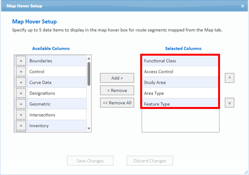This screenshot has width=249, height=175.
Task: Select Boundaries in Available Columns
Action: (57, 61)
